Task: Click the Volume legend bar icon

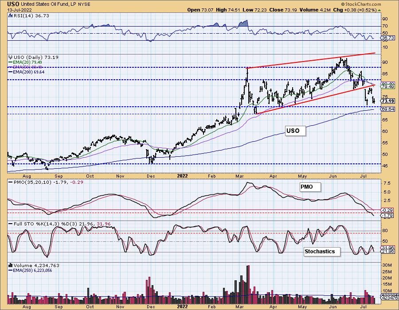Action: coord(11,265)
